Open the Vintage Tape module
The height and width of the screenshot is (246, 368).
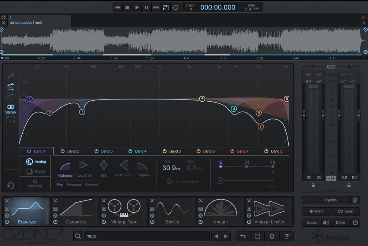point(124,212)
